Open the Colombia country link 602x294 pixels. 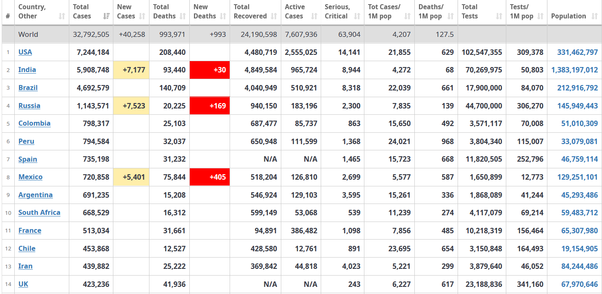pos(34,123)
